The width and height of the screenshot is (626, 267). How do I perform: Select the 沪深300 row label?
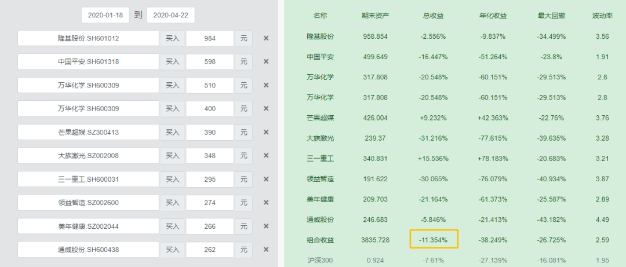click(x=320, y=261)
